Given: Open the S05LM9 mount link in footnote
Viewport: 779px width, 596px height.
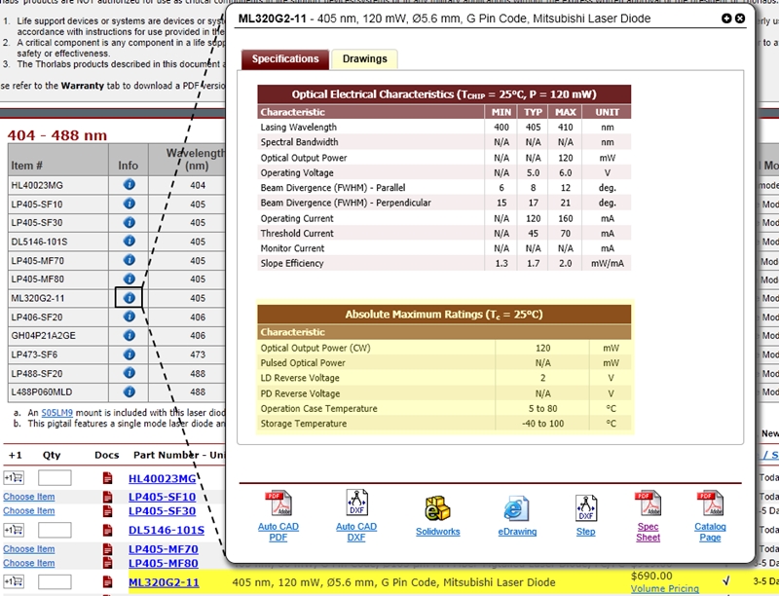Looking at the screenshot, I should (57, 412).
